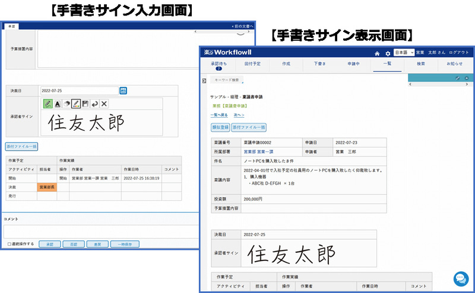This screenshot has height=293, width=475.
Task: Click the 次へ> link
Action: point(239,115)
